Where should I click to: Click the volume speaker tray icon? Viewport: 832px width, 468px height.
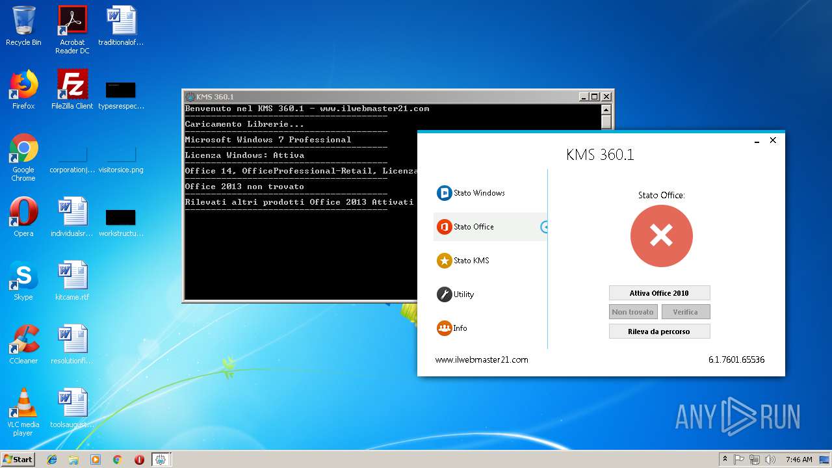(x=770, y=459)
